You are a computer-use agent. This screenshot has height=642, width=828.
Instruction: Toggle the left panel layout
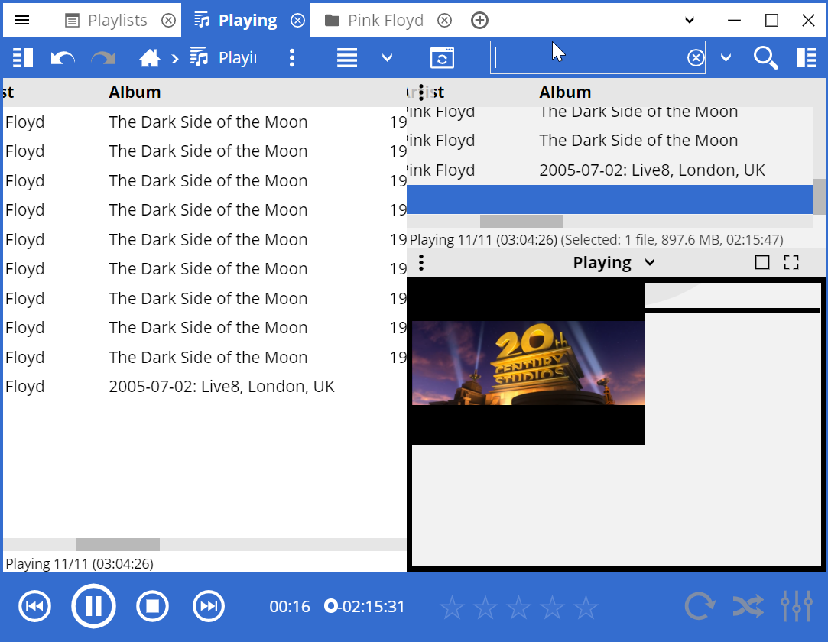(23, 58)
